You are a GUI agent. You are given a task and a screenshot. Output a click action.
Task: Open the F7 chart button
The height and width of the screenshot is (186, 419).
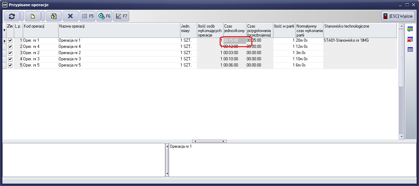pyautogui.click(x=121, y=16)
